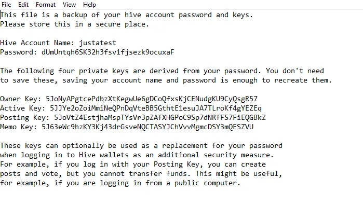Viewport: 363px width, 205px height.
Task: Open the Edit menu
Action: pyautogui.click(x=23, y=5)
